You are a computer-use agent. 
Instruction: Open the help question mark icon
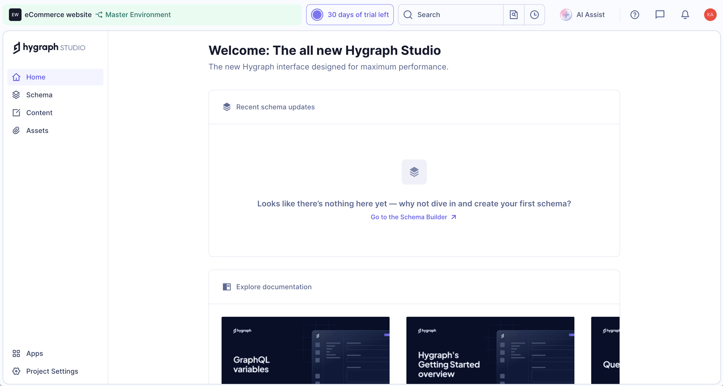(635, 15)
